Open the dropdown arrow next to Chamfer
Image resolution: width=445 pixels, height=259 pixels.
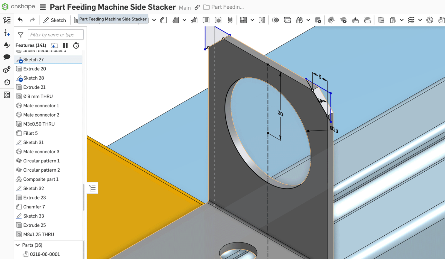click(184, 20)
